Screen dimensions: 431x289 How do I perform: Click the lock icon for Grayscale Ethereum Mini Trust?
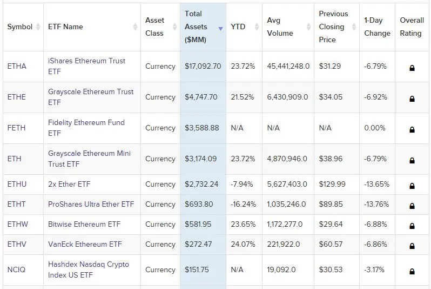[x=412, y=161]
